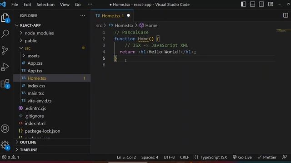Open the Selection menu
The height and width of the screenshot is (163, 291).
pyautogui.click(x=45, y=5)
